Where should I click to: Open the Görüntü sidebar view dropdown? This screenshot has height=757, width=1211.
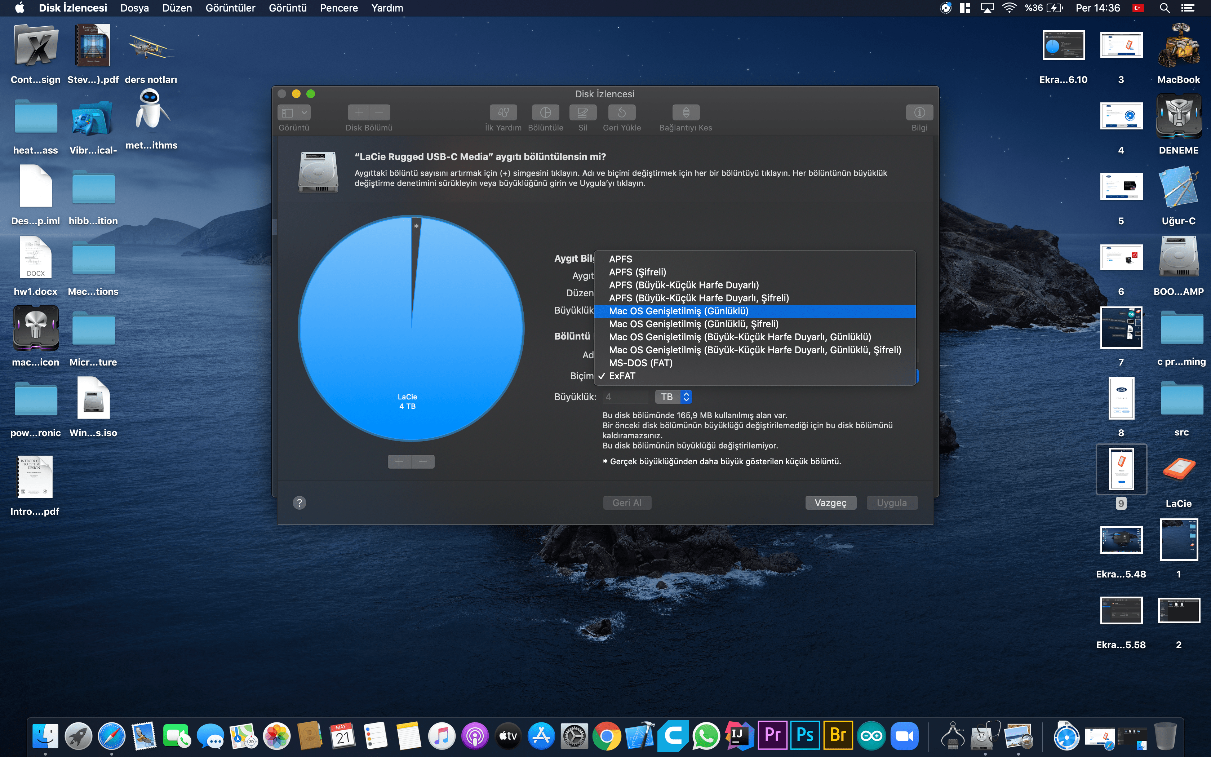click(294, 112)
